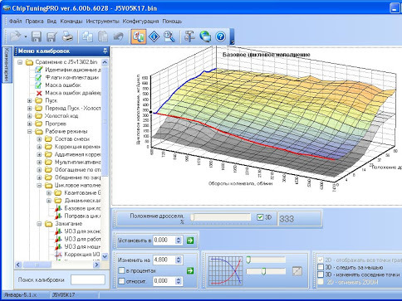Select Поправка цикловое calibration item
This screenshot has height=301, width=402.
(x=82, y=216)
